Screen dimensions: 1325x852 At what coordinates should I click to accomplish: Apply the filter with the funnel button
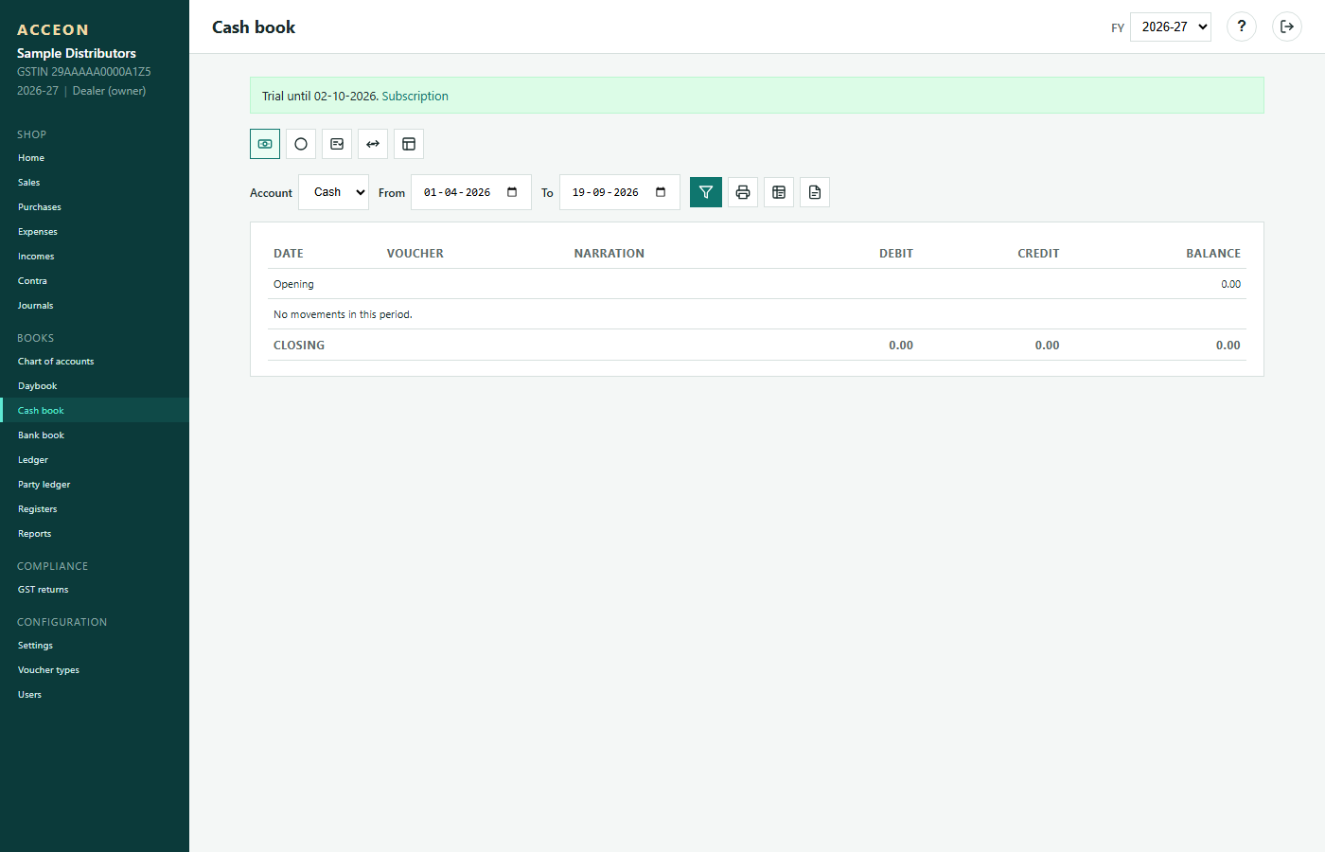pos(706,192)
